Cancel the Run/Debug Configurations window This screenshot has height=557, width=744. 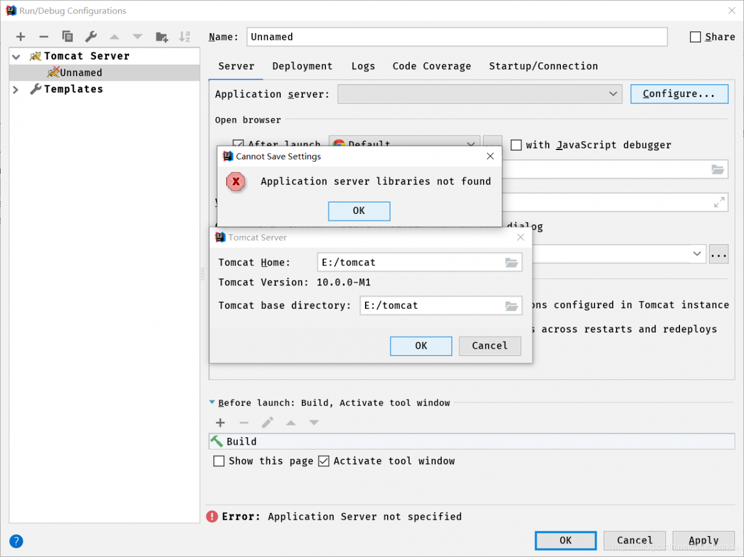click(x=635, y=541)
